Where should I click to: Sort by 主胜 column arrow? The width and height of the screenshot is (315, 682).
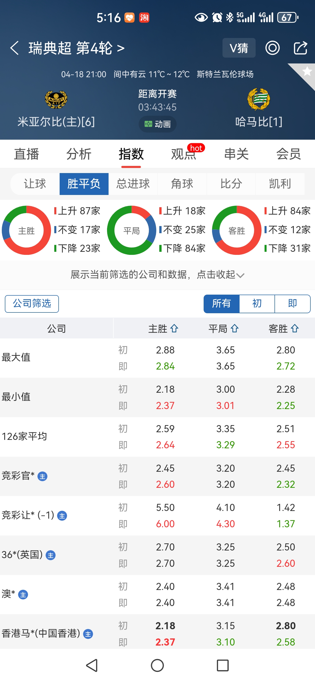pos(174,329)
